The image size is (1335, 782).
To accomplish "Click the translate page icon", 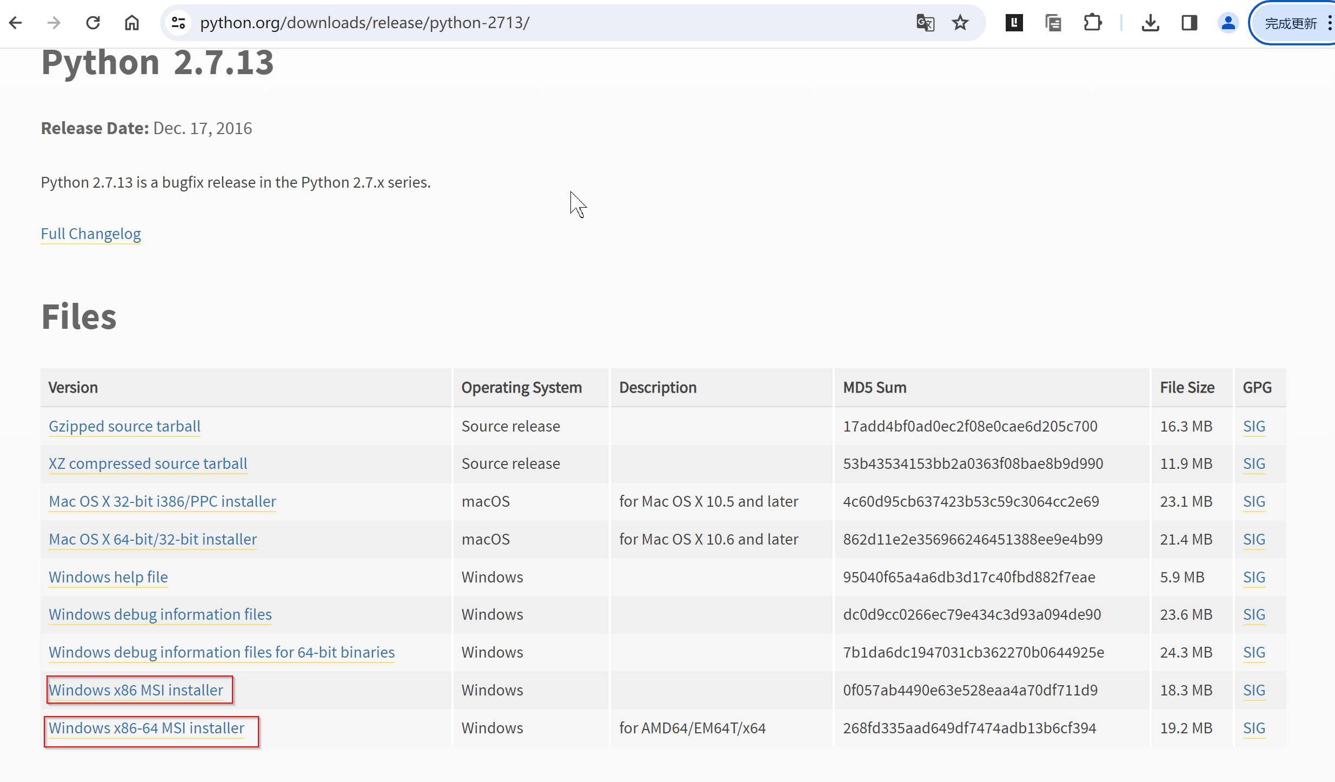I will click(x=925, y=23).
